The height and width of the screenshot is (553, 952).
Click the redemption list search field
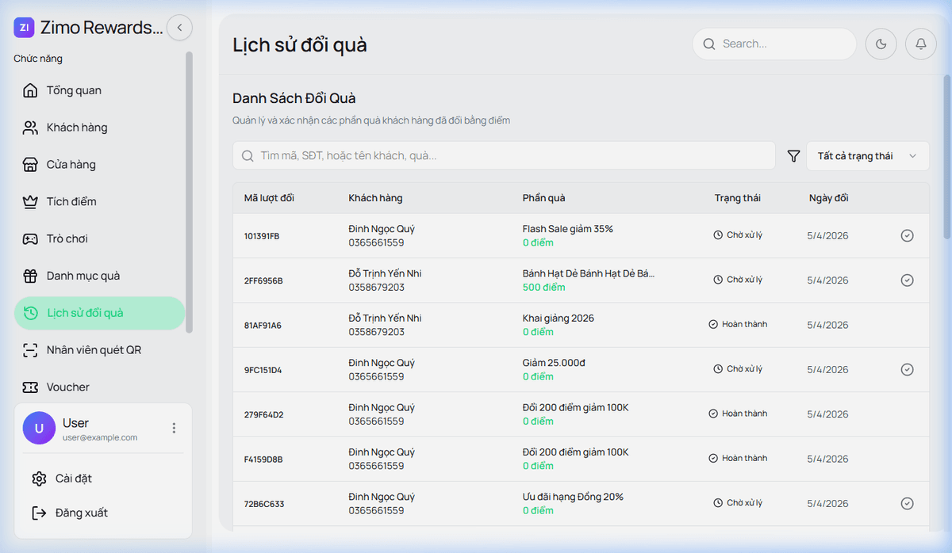click(x=508, y=156)
